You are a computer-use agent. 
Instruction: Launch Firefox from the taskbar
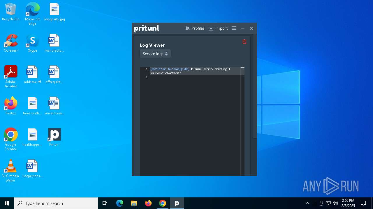click(x=148, y=203)
